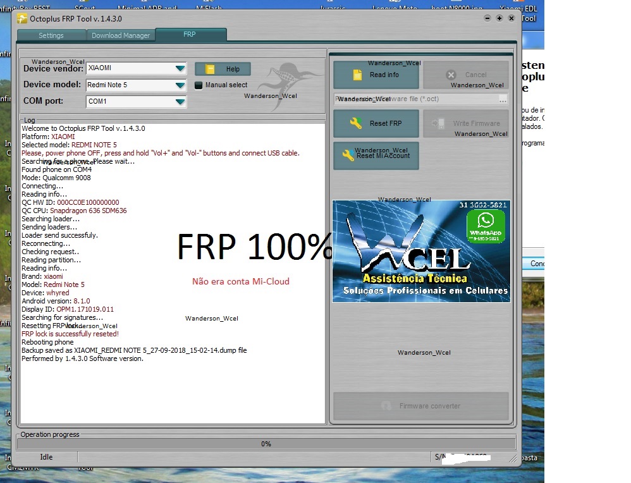Click the COM1 port field
The image size is (631, 483).
pos(136,101)
